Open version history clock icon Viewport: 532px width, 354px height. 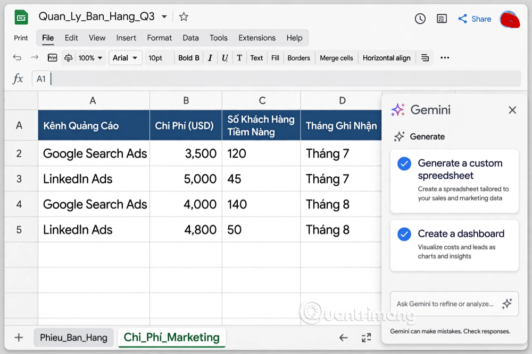tap(420, 19)
